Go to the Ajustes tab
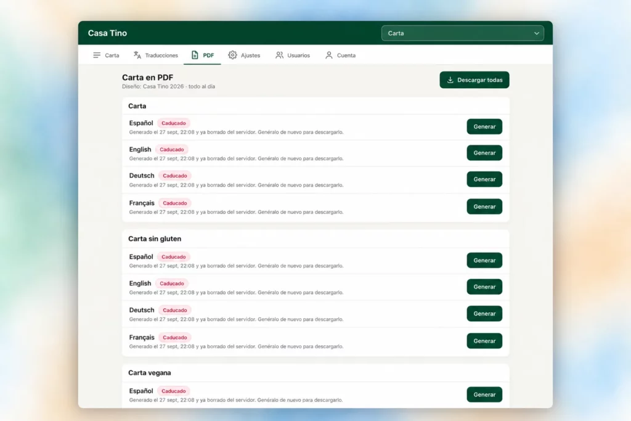The height and width of the screenshot is (421, 631). click(x=244, y=55)
